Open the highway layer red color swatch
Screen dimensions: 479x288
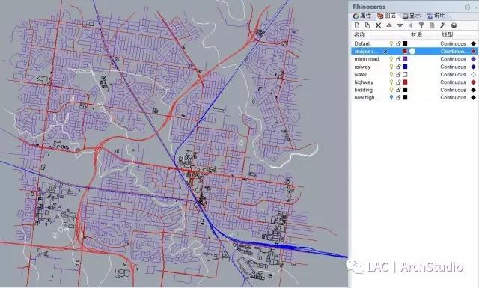[x=405, y=82]
